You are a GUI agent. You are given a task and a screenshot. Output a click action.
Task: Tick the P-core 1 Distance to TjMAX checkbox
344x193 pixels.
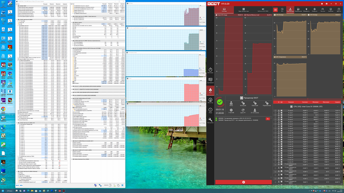click(276, 168)
